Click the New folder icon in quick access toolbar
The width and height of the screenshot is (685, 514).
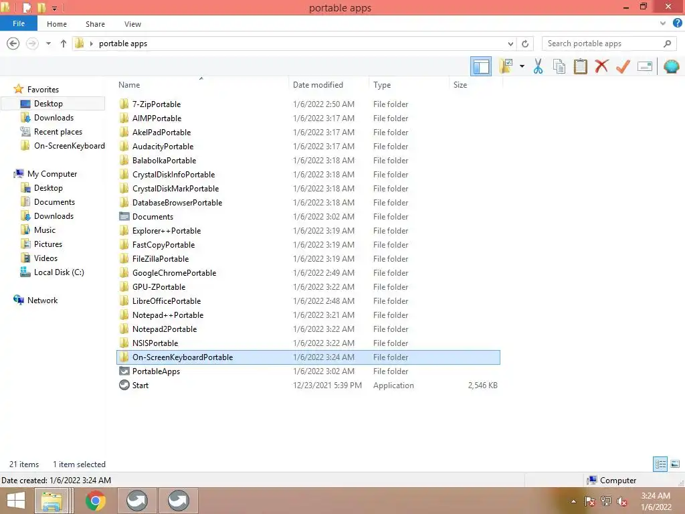tap(41, 7)
